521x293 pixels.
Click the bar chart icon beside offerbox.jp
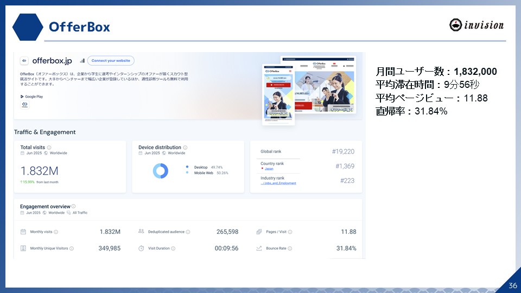click(82, 60)
